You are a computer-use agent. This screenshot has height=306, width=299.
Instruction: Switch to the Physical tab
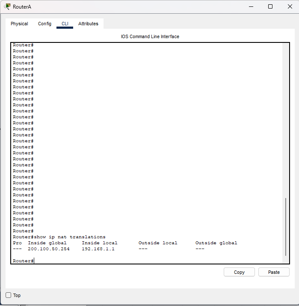tap(19, 24)
